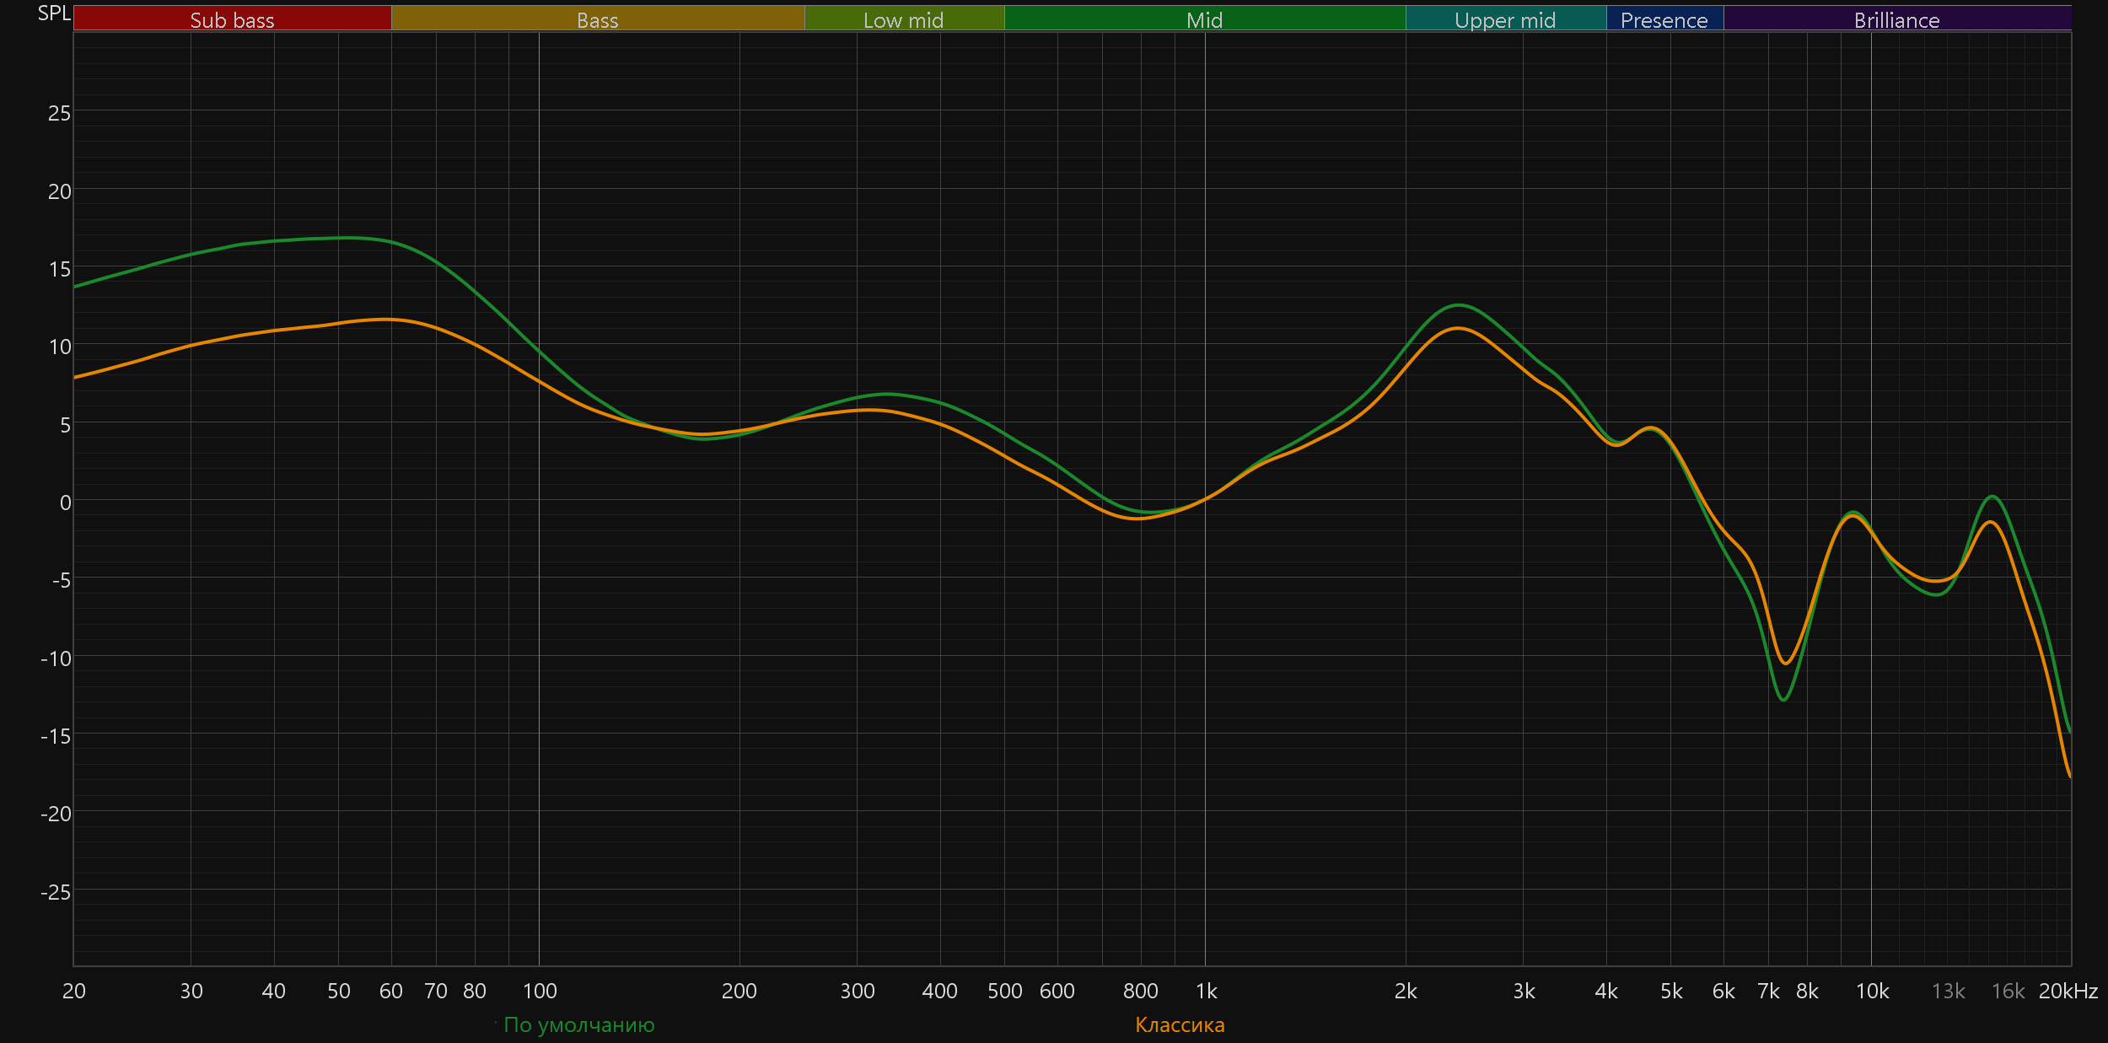The width and height of the screenshot is (2108, 1043).
Task: Click the Sub bass band header
Action: click(232, 19)
